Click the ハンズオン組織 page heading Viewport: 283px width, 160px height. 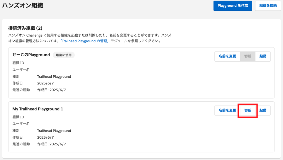[23, 6]
